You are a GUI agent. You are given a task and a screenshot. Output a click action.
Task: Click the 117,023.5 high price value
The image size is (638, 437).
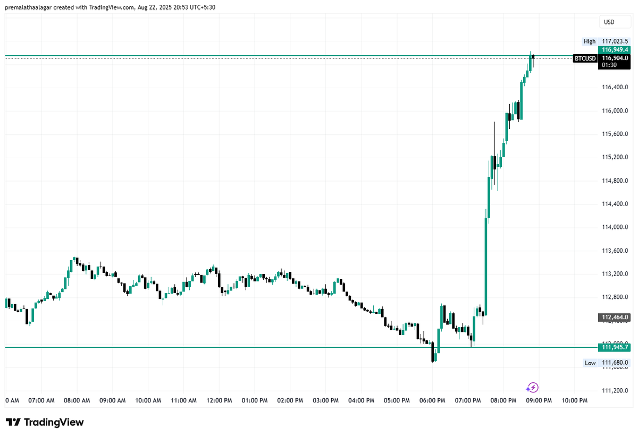click(x=615, y=41)
